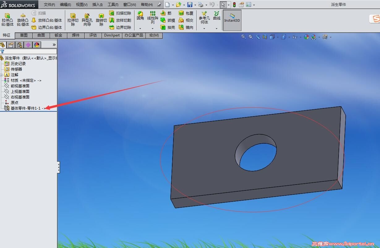Open dropdown arrow beside Open file

(x=184, y=5)
